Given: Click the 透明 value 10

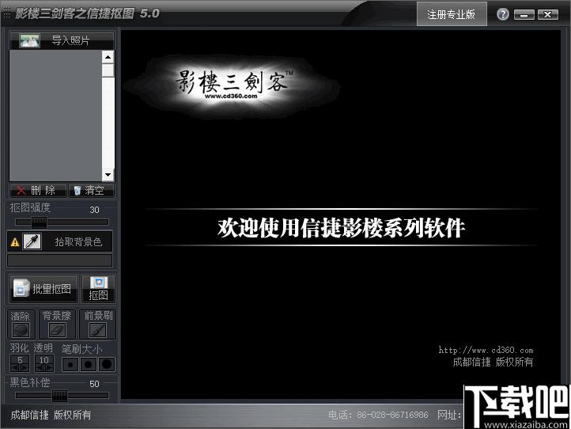Looking at the screenshot, I should click(x=44, y=360).
